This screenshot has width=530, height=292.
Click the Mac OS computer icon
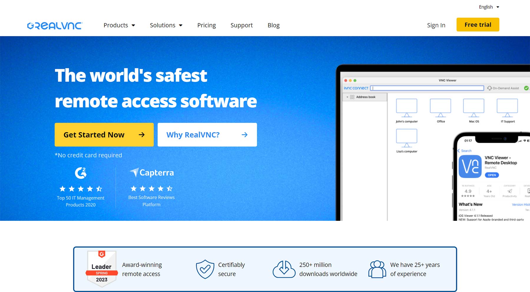coord(474,108)
